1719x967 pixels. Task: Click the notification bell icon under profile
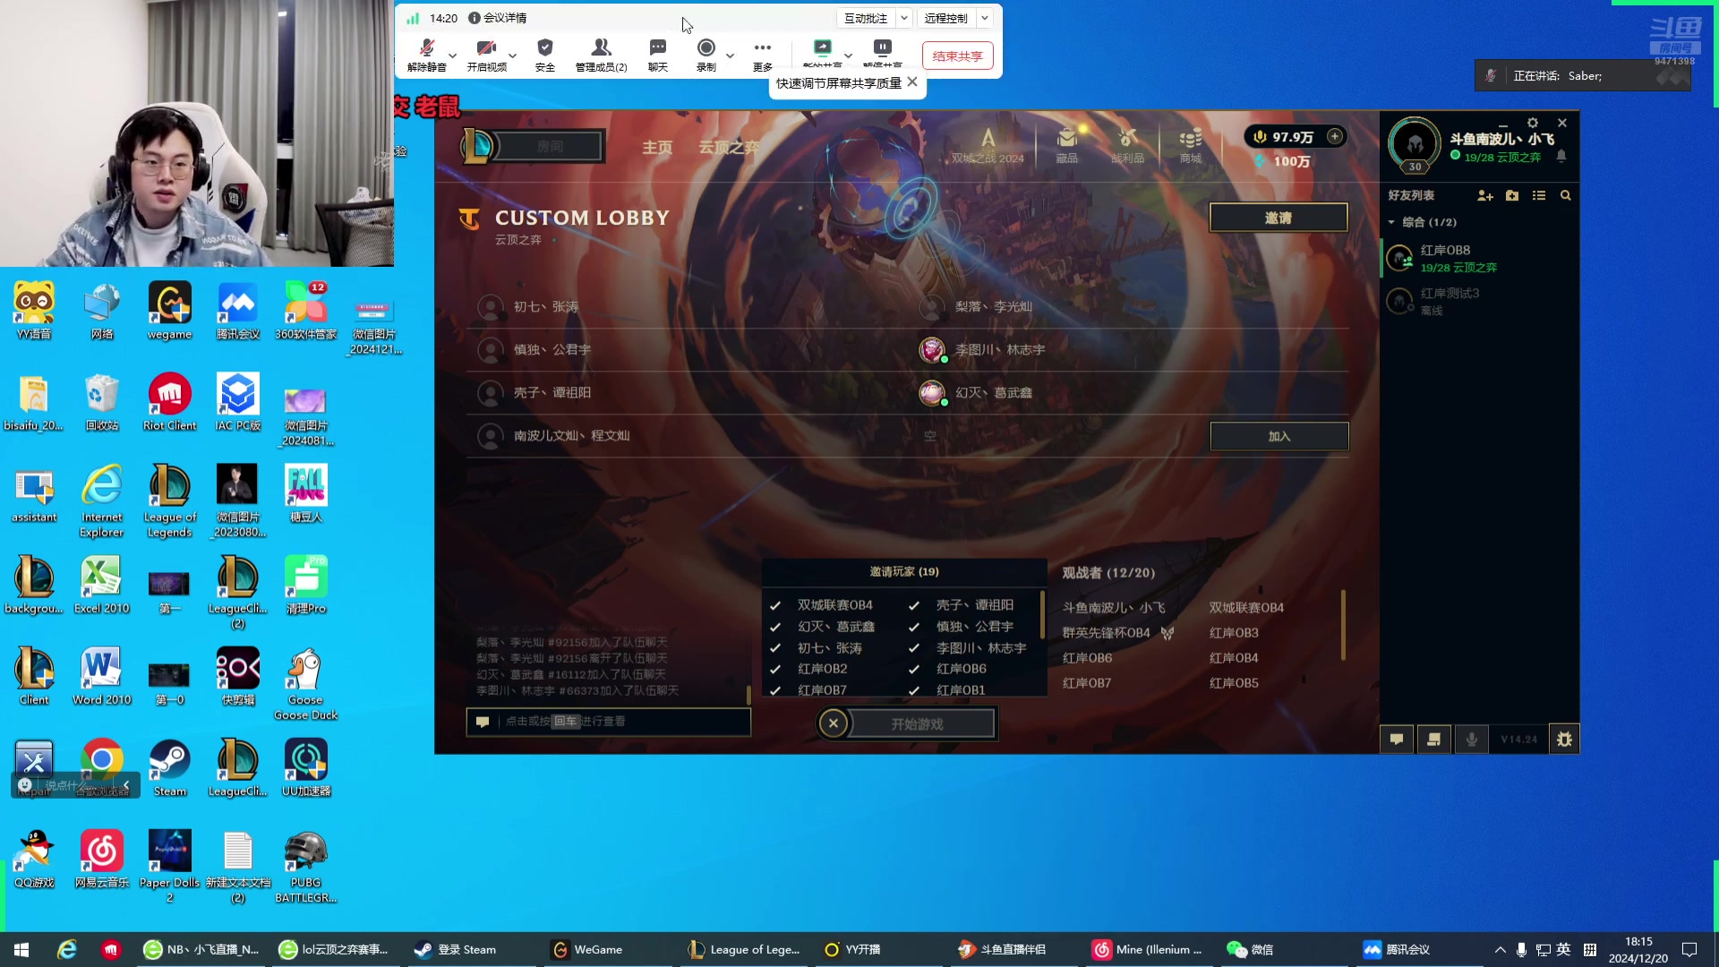click(x=1561, y=156)
